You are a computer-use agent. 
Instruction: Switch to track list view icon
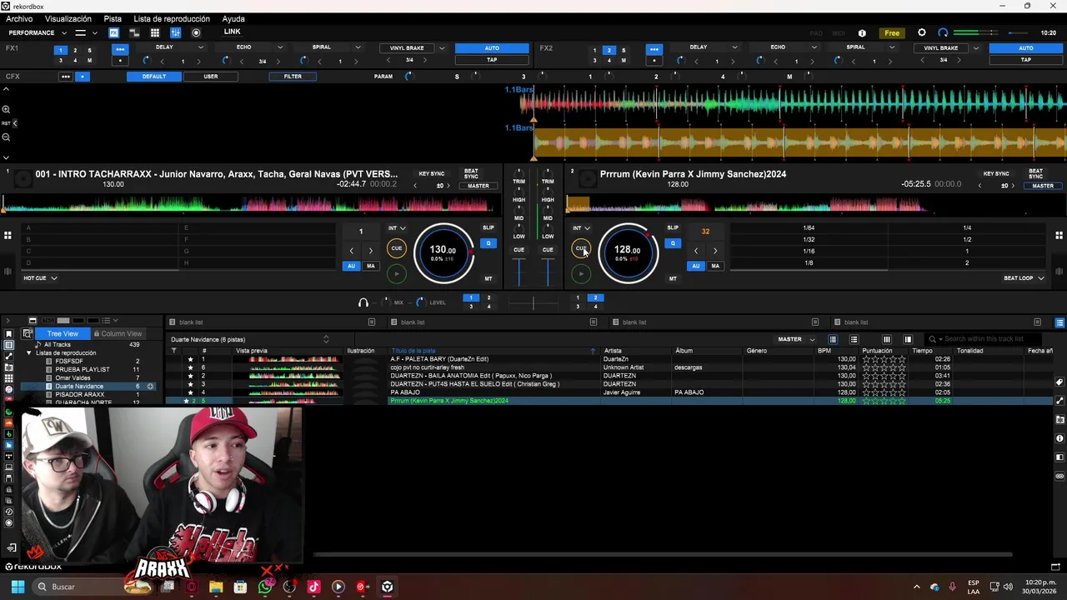tap(832, 339)
